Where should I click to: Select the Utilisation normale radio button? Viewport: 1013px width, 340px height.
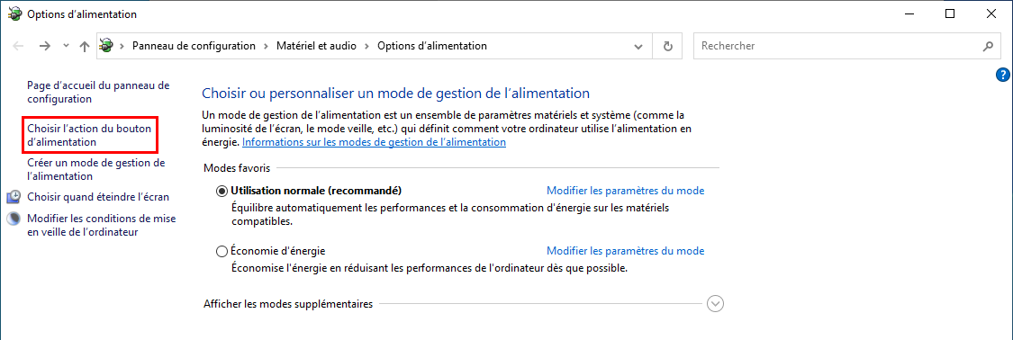(222, 191)
